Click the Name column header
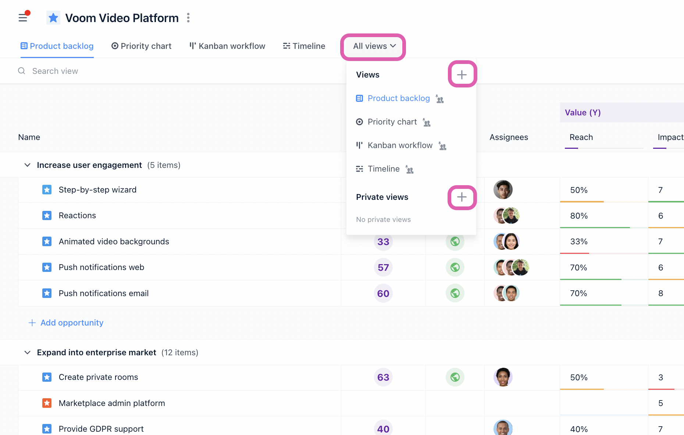The height and width of the screenshot is (435, 684). tap(29, 137)
